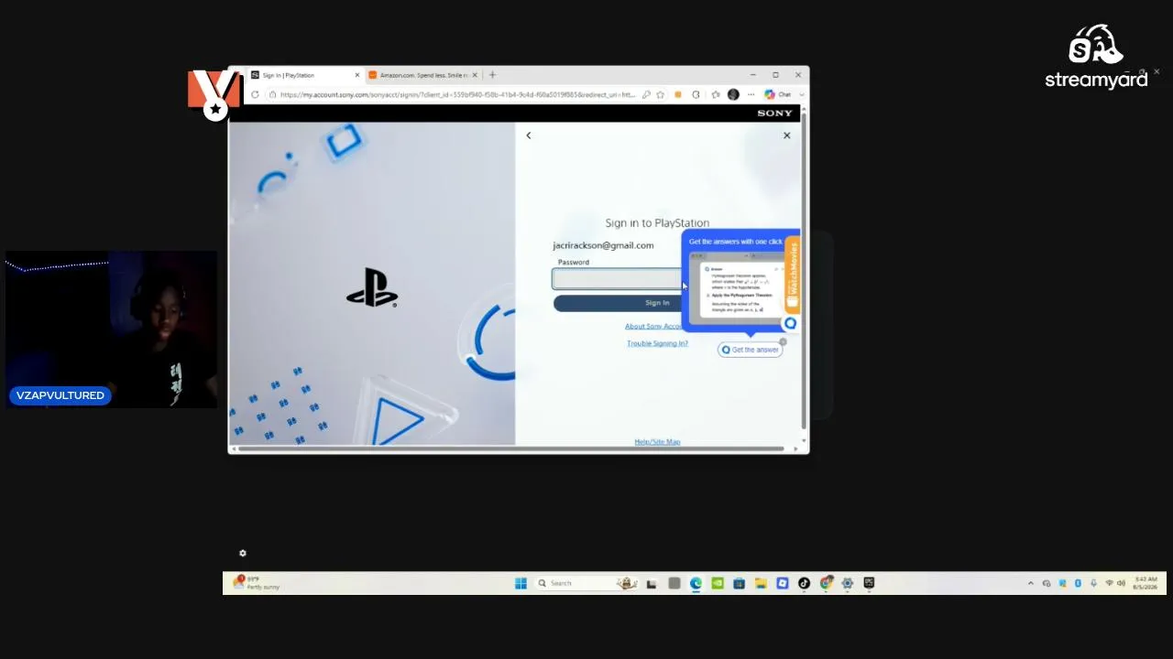Click the site info lock icon in address bar
This screenshot has width=1173, height=659.
[x=272, y=94]
